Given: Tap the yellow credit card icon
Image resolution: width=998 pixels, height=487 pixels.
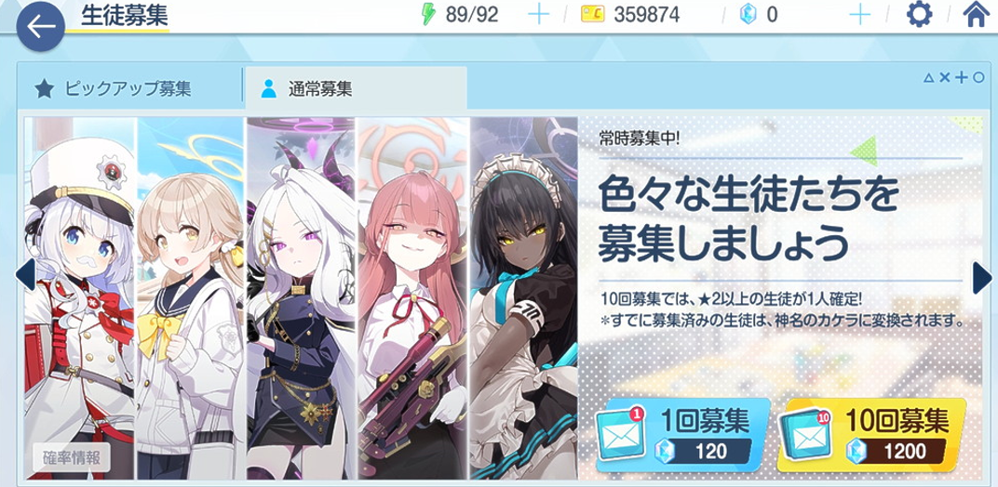Looking at the screenshot, I should (592, 14).
